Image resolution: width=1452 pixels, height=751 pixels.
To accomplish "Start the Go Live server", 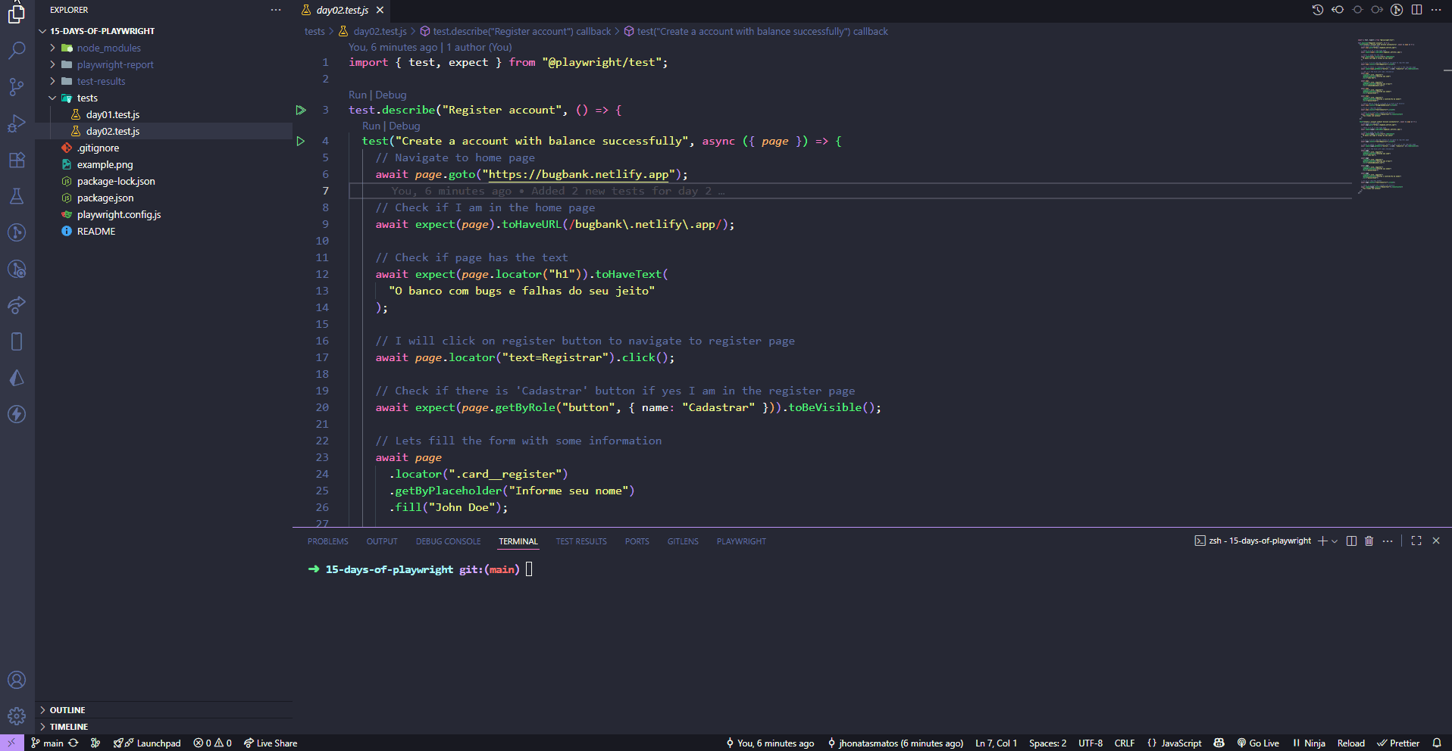I will [x=1258, y=743].
